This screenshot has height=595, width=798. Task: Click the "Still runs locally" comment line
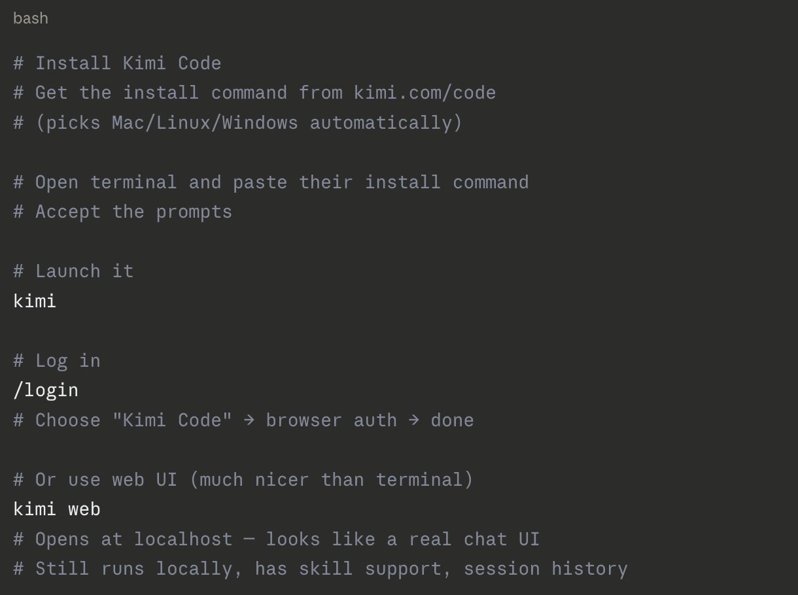[320, 569]
